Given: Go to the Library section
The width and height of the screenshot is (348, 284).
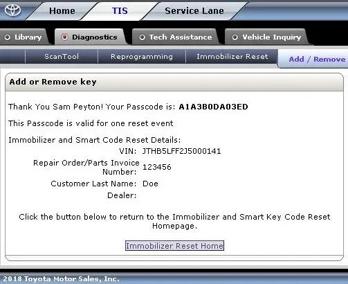Looking at the screenshot, I should [x=28, y=37].
